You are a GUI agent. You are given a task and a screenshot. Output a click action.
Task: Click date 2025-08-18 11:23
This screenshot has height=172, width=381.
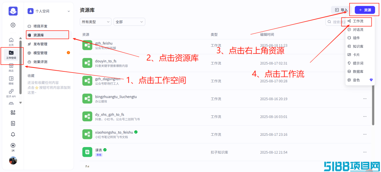click(x=274, y=45)
